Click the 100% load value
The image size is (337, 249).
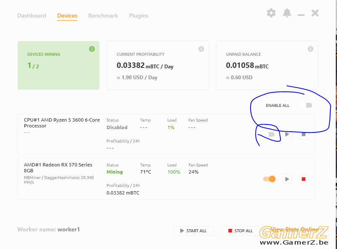(x=174, y=172)
